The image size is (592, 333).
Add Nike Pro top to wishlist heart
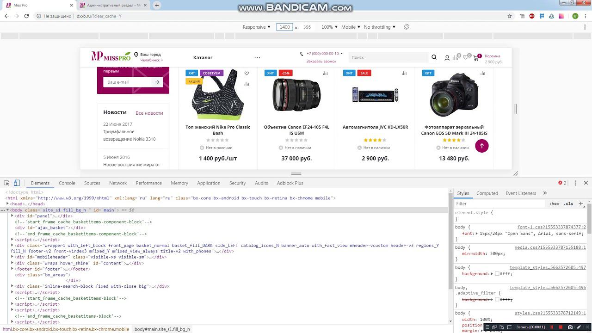coord(247,73)
